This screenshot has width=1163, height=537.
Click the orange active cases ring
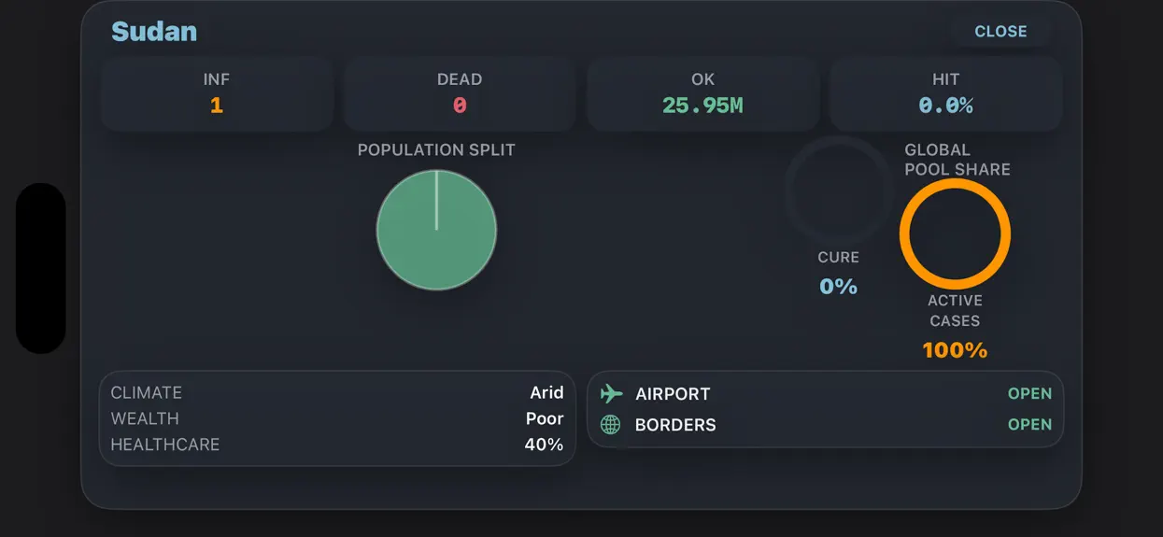tap(955, 233)
